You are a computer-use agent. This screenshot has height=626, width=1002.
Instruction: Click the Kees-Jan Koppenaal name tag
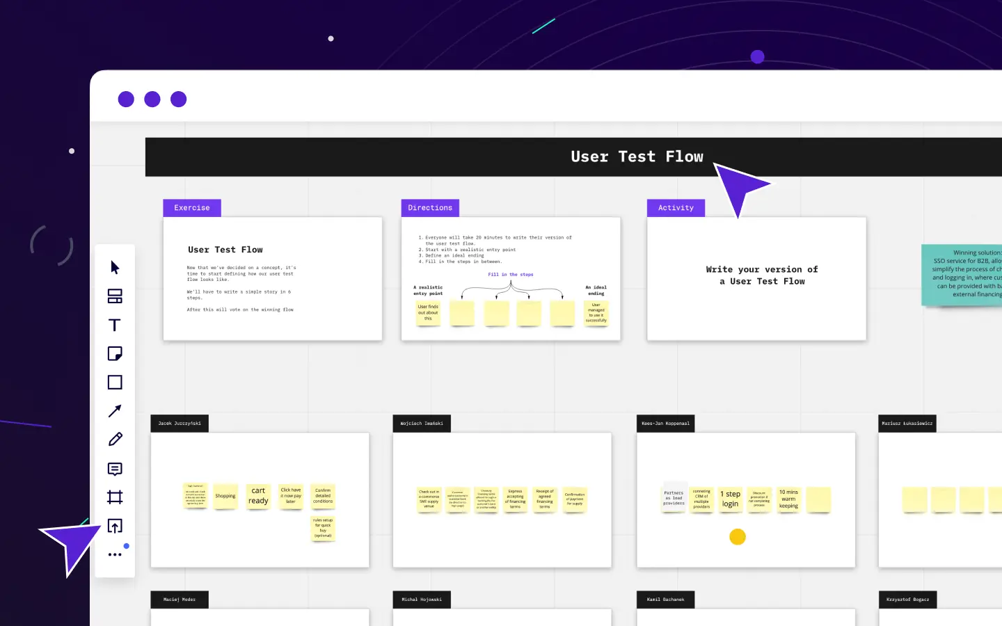tap(665, 424)
